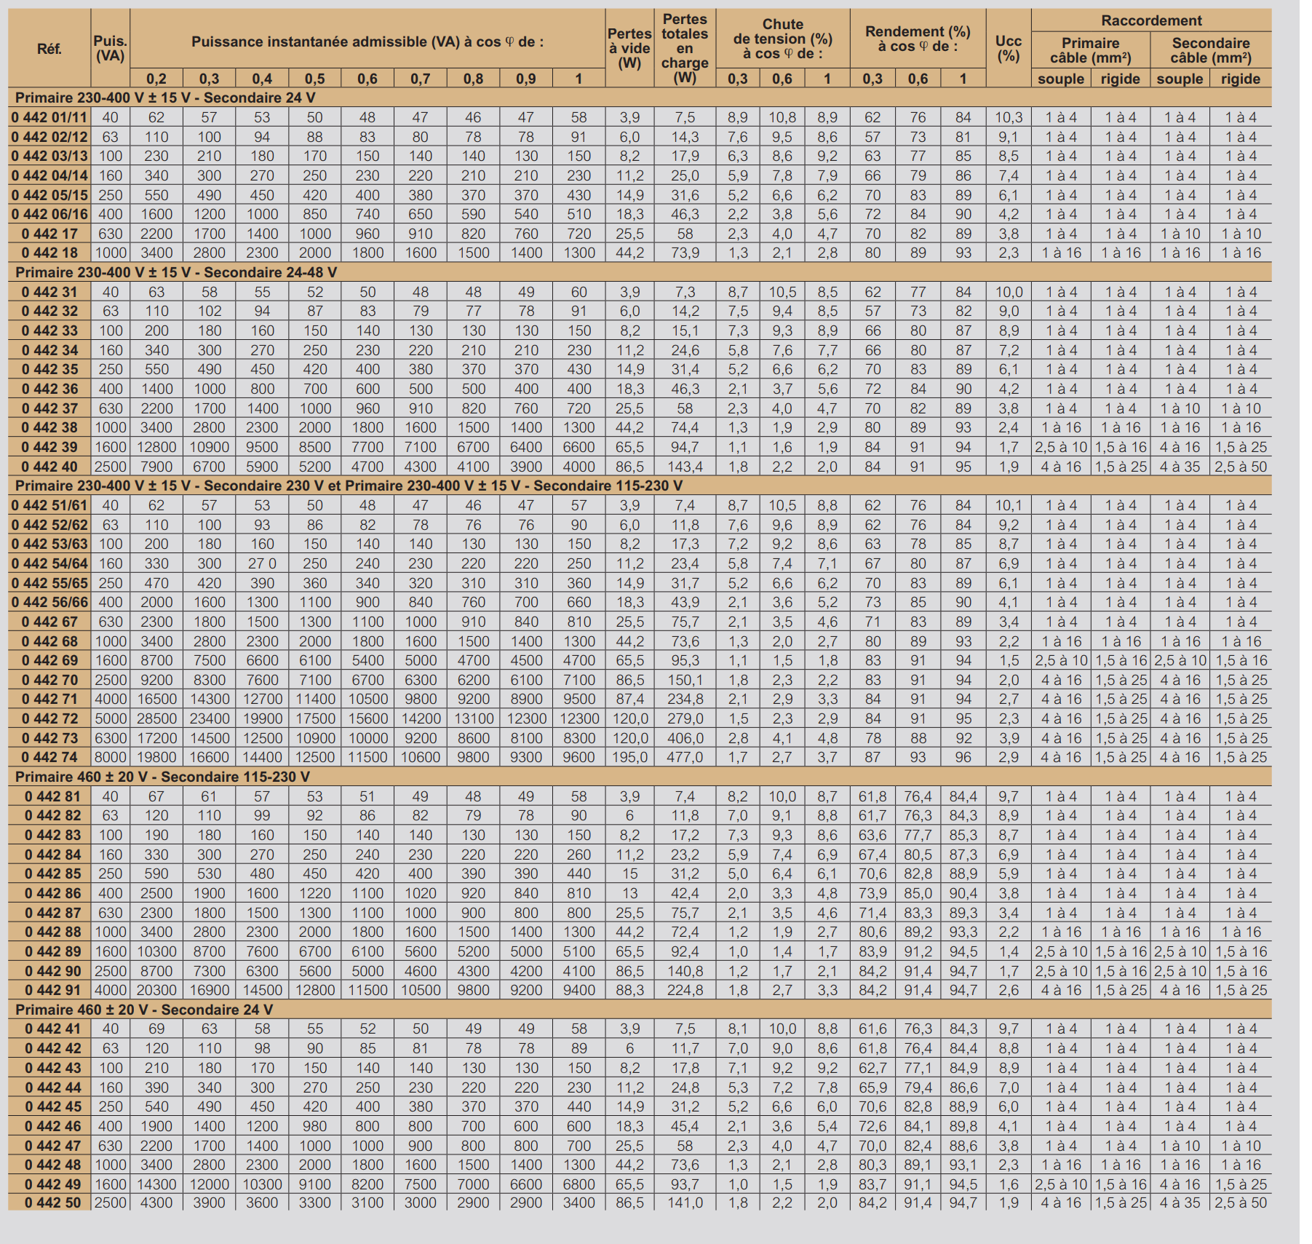Click section title 'Primaire 230-400 V ± 15 V - Secondaire 24 V'

165,98
